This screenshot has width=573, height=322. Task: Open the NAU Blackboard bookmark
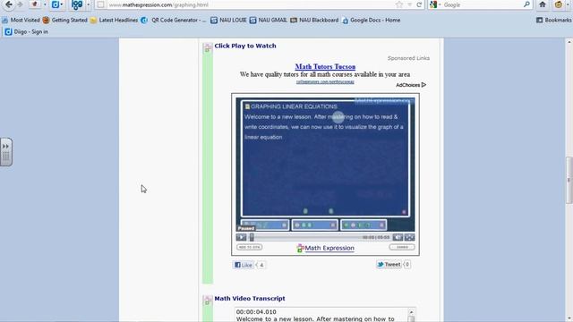(314, 20)
